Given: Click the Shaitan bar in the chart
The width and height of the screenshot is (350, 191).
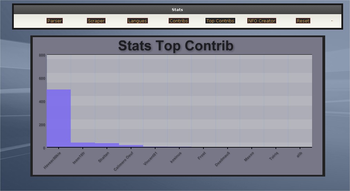Looking at the screenshot, I should 107,145.
